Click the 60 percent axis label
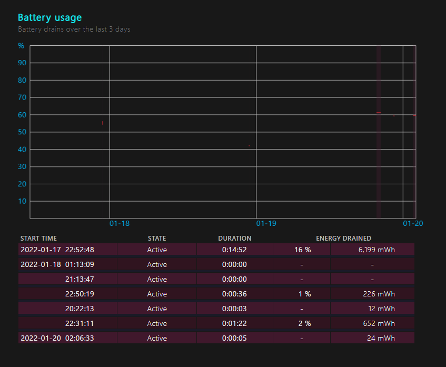This screenshot has width=446, height=367. [x=22, y=115]
